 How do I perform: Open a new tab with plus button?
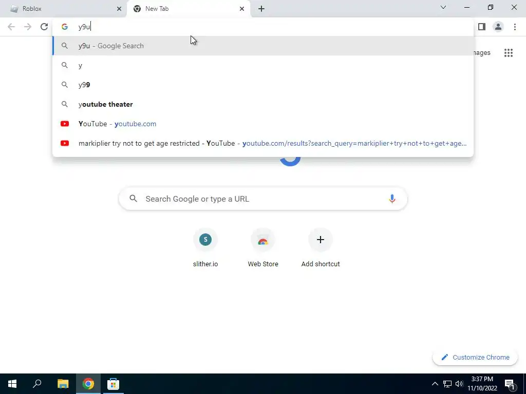(x=261, y=9)
